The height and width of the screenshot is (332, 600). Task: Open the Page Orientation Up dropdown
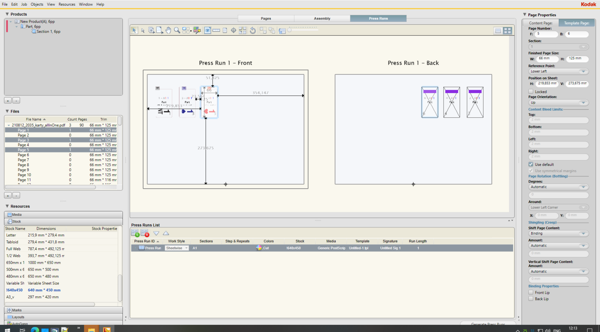(x=558, y=103)
